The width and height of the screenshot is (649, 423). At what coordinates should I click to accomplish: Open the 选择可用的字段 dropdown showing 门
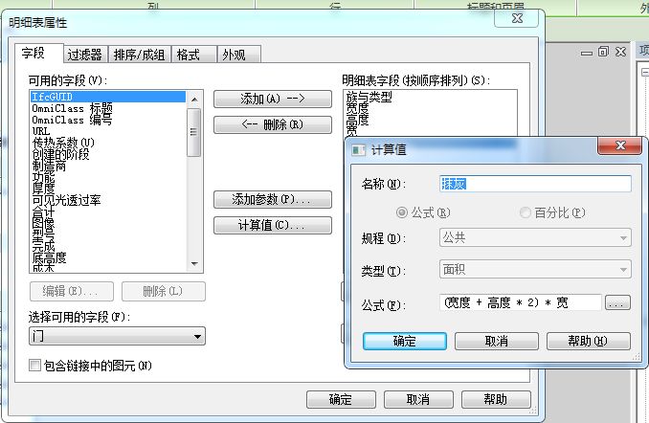117,336
